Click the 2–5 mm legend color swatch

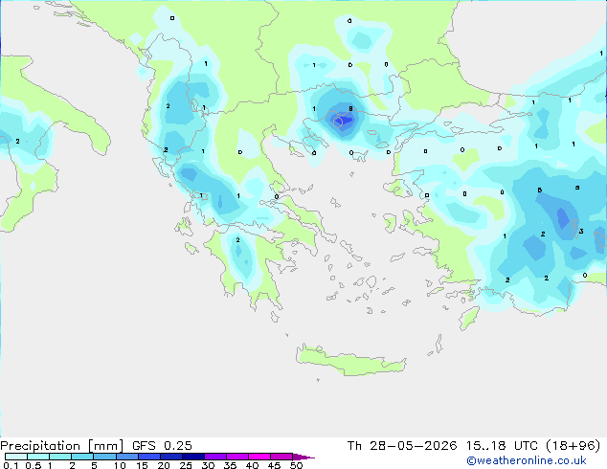82,457
